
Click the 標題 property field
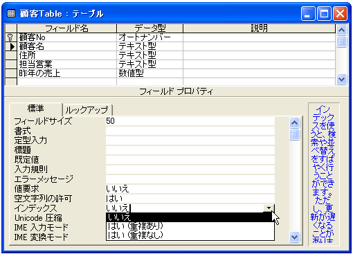(190, 150)
